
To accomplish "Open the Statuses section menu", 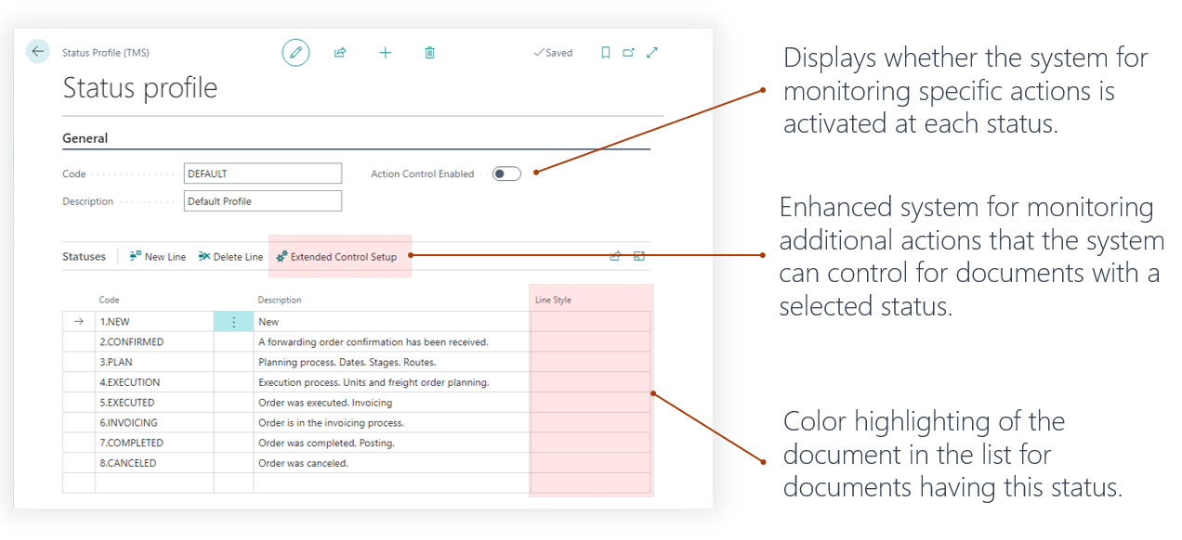I will [x=84, y=257].
